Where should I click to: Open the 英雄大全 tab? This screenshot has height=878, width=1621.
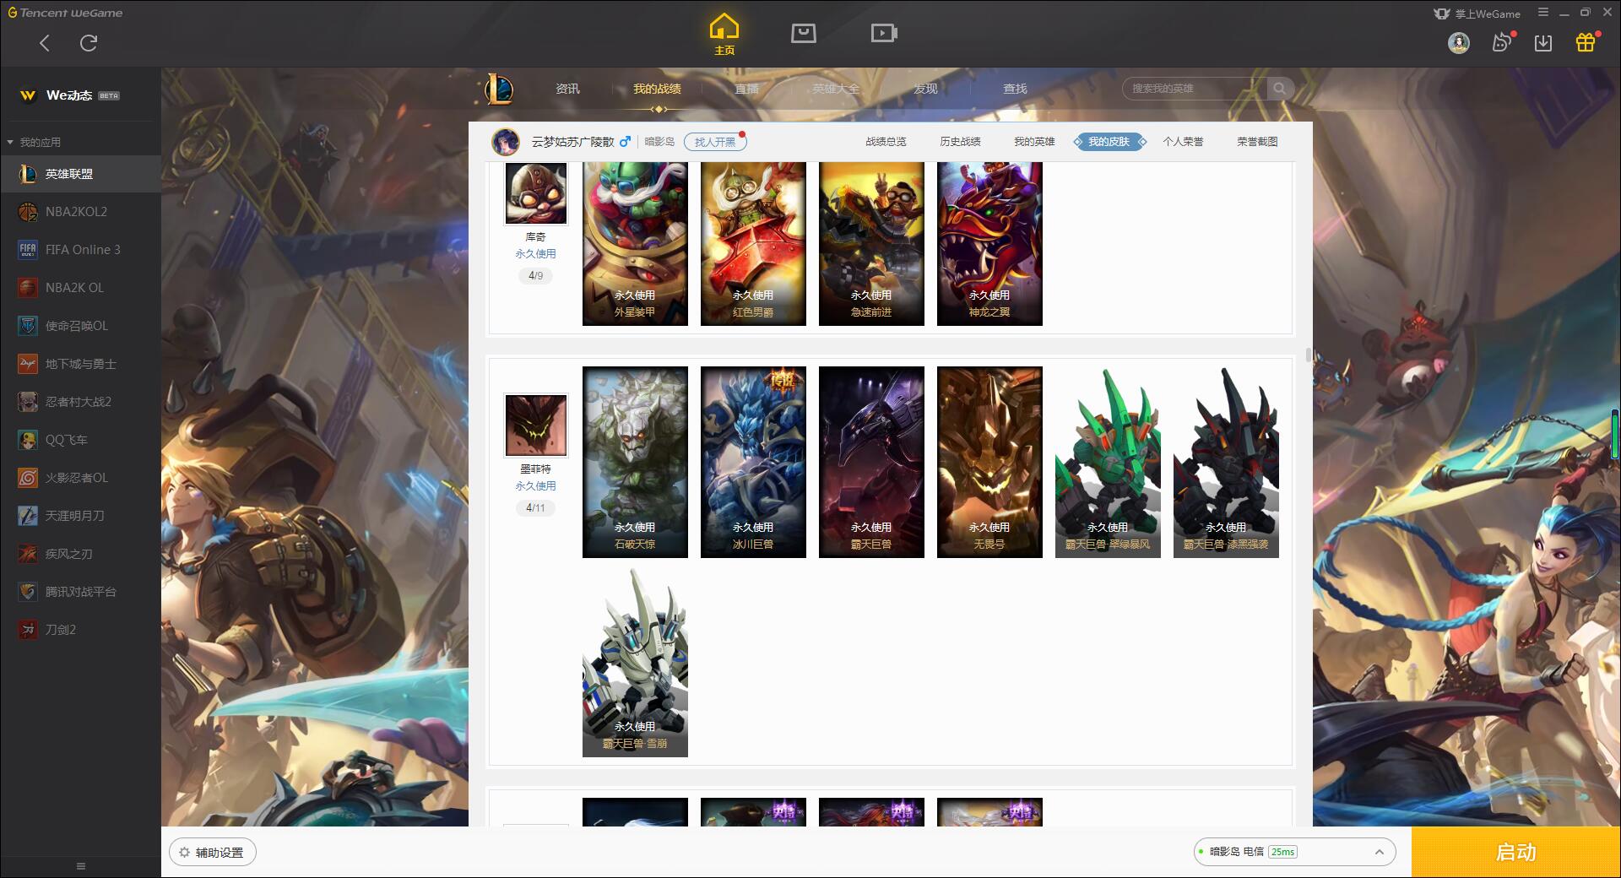point(836,89)
